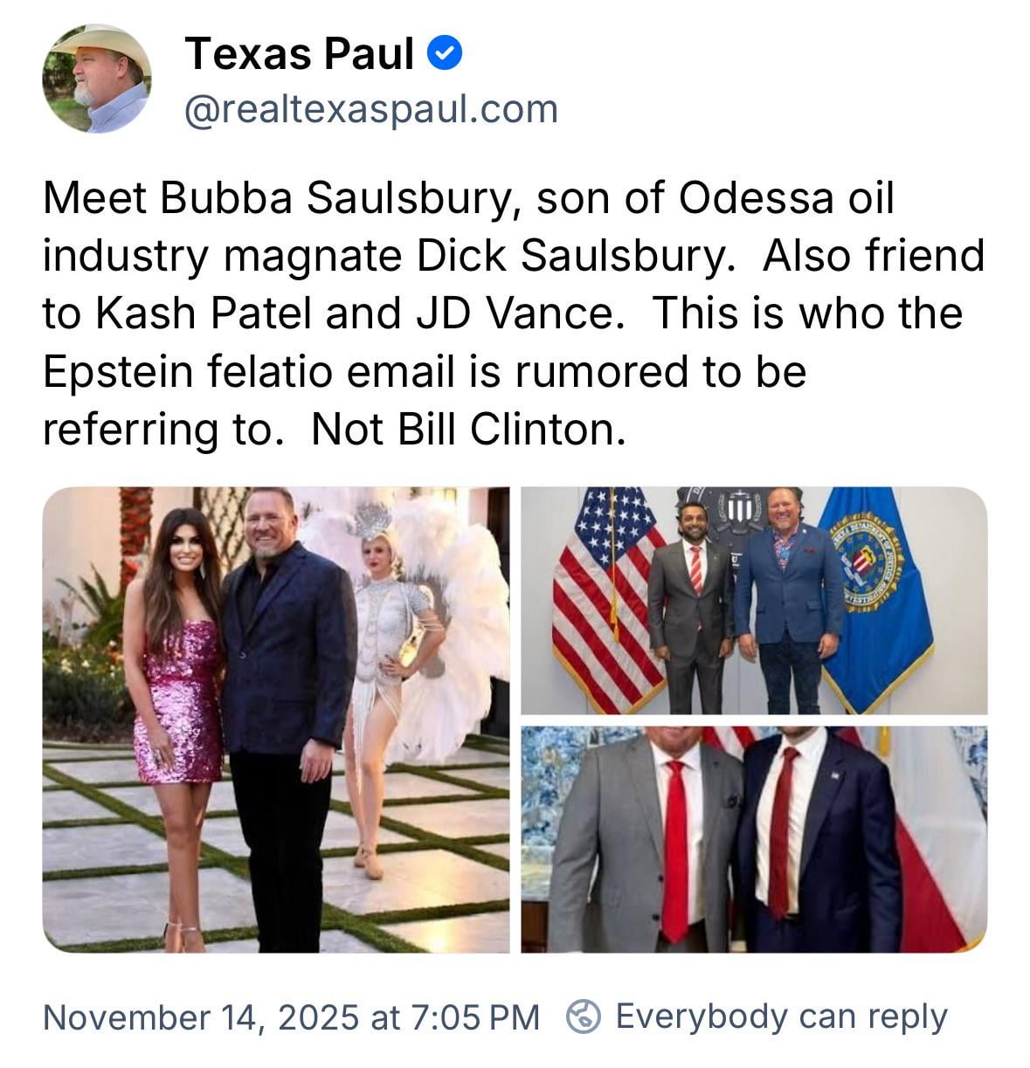
Task: Click the "Not Bill Clinton." closing sentence
Action: point(468,429)
